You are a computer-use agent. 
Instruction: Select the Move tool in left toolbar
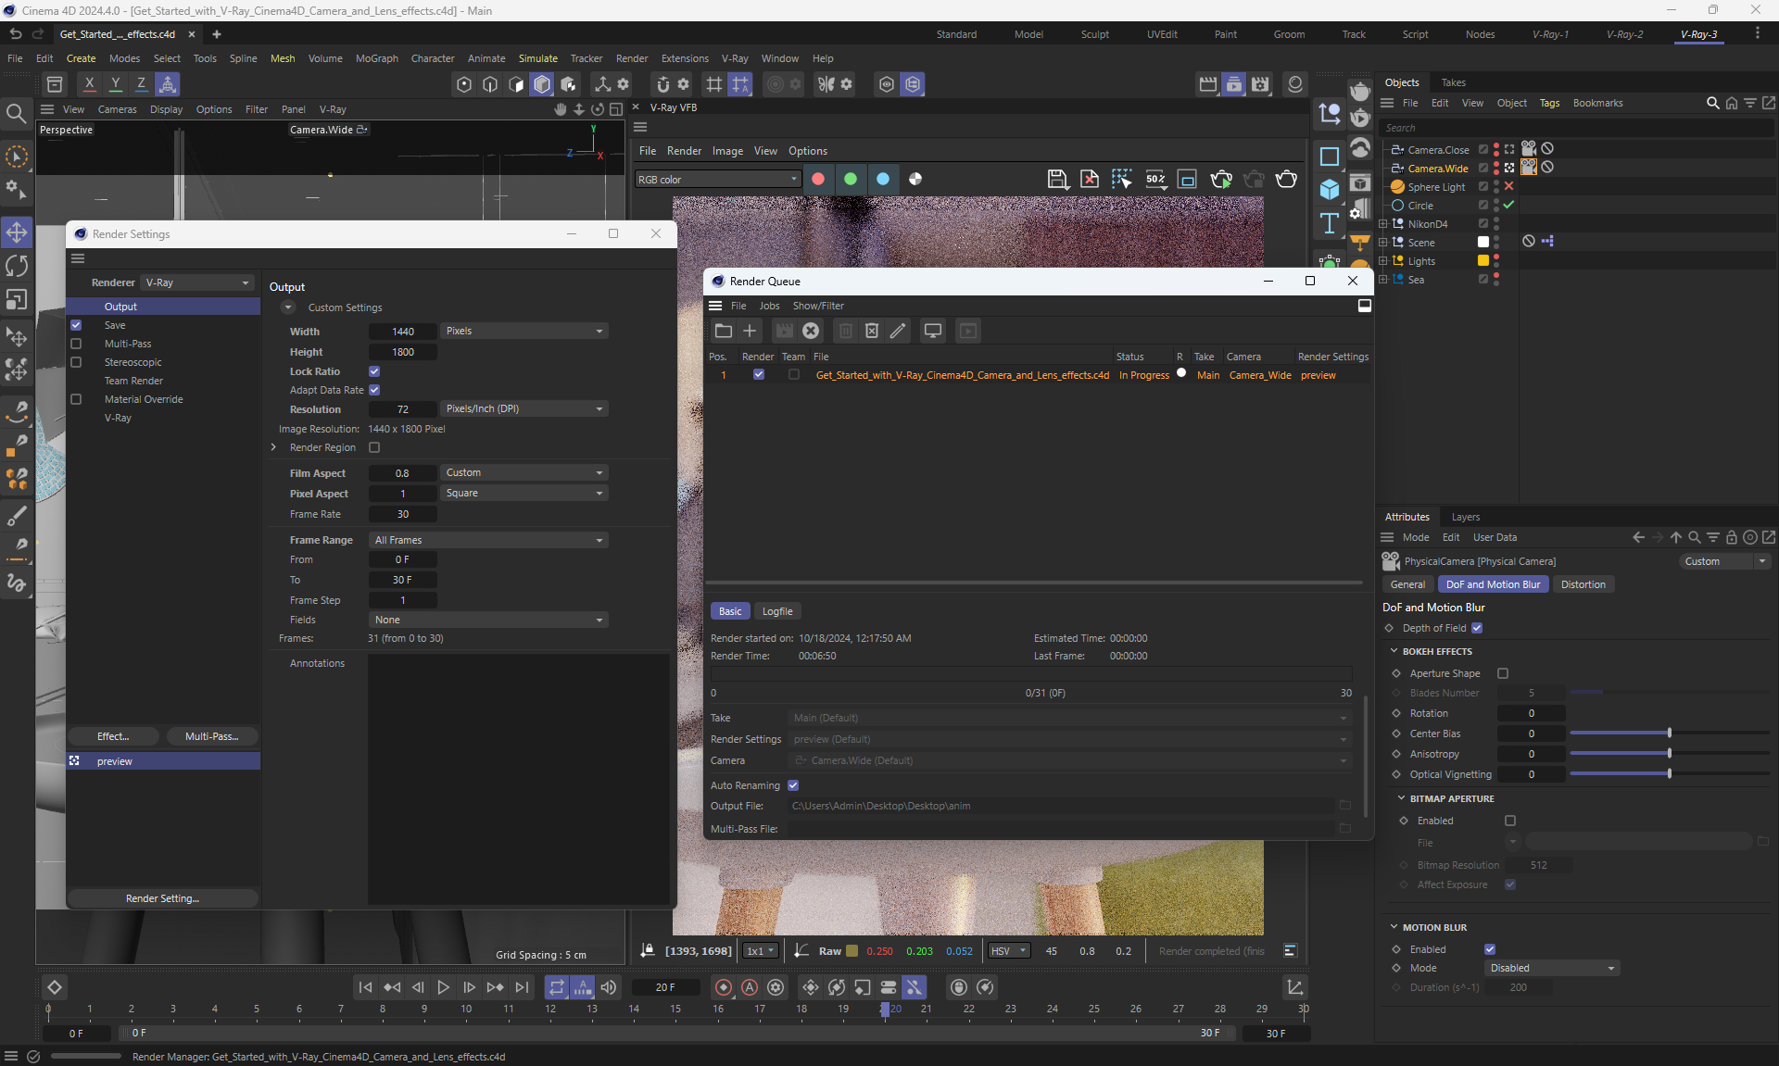click(17, 232)
